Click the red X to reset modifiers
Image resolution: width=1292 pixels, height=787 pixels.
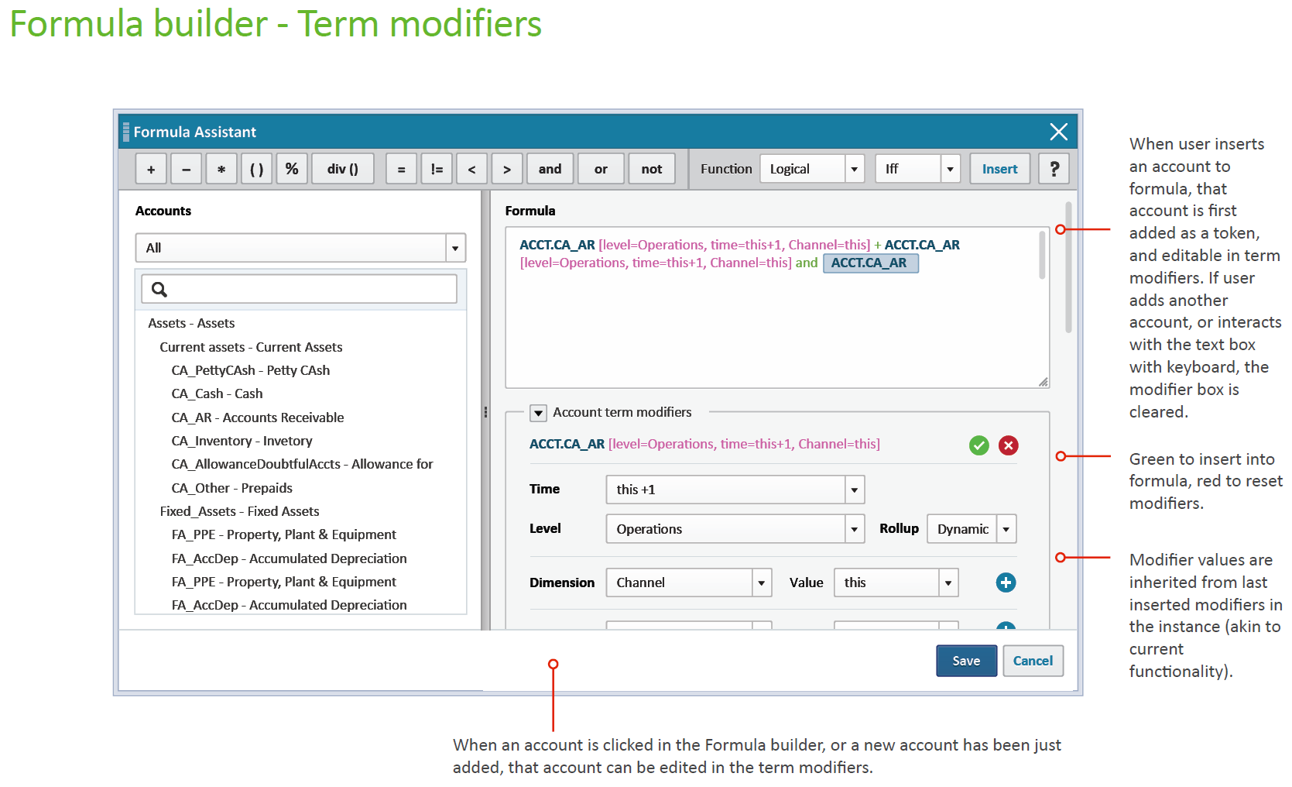point(1008,445)
